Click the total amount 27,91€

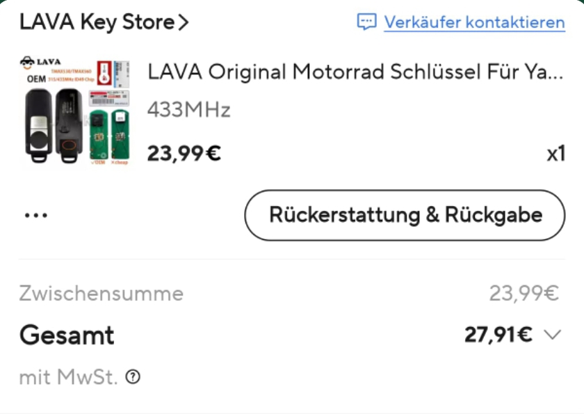498,335
